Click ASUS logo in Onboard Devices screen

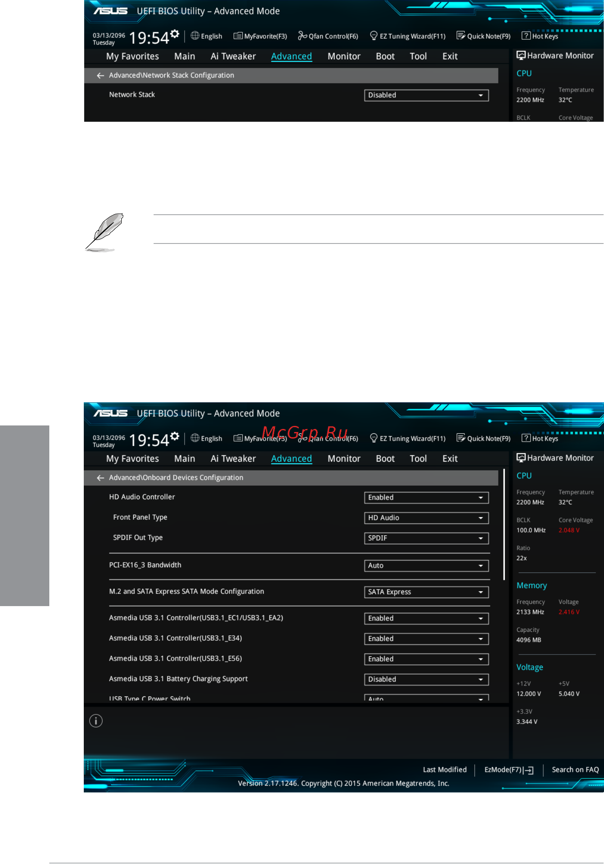click(110, 413)
